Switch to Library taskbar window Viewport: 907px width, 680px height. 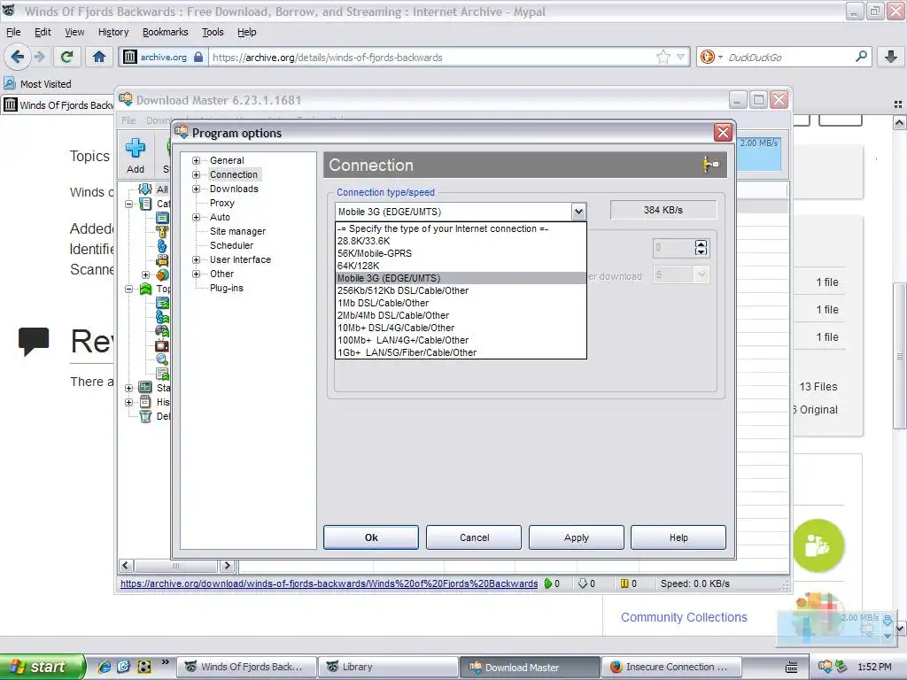pos(389,667)
